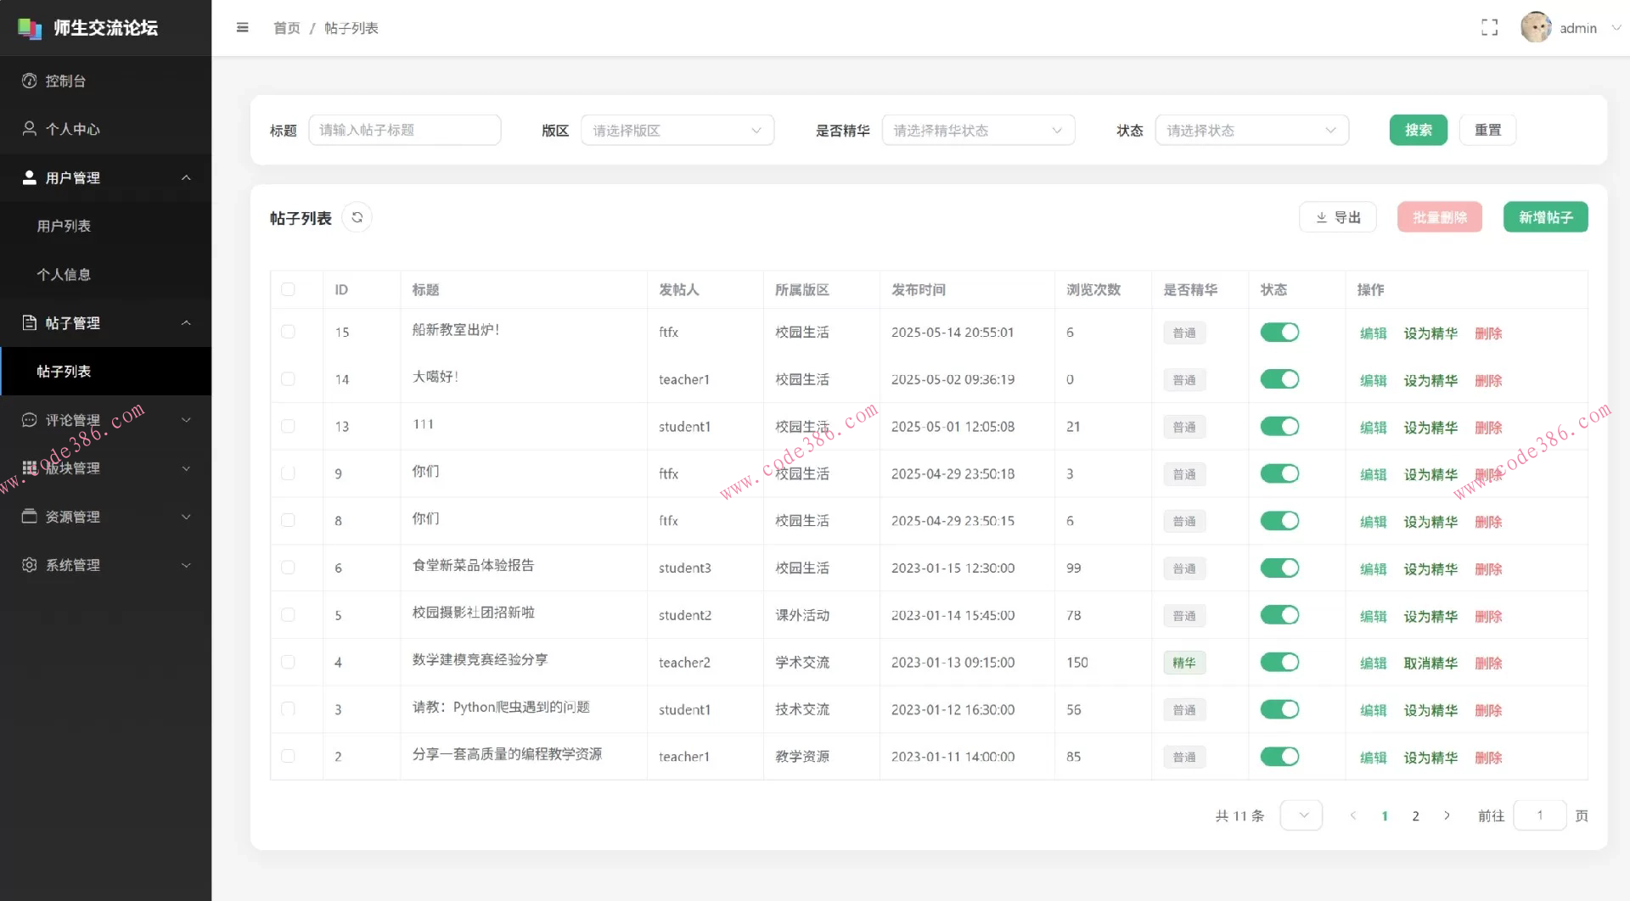Check the select-all checkbox in table header

click(x=288, y=289)
